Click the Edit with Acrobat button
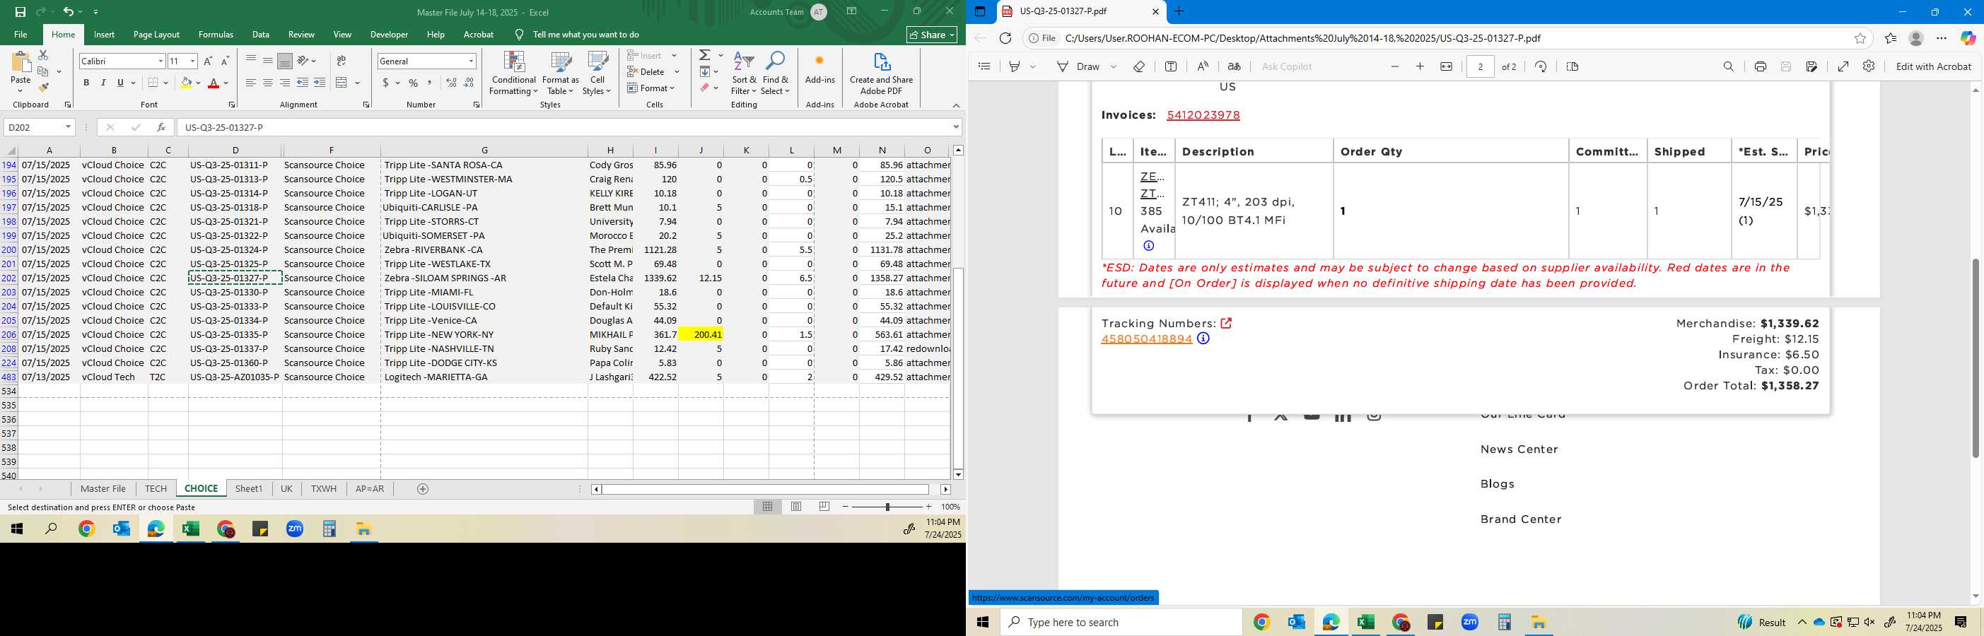This screenshot has width=1984, height=636. [1933, 66]
